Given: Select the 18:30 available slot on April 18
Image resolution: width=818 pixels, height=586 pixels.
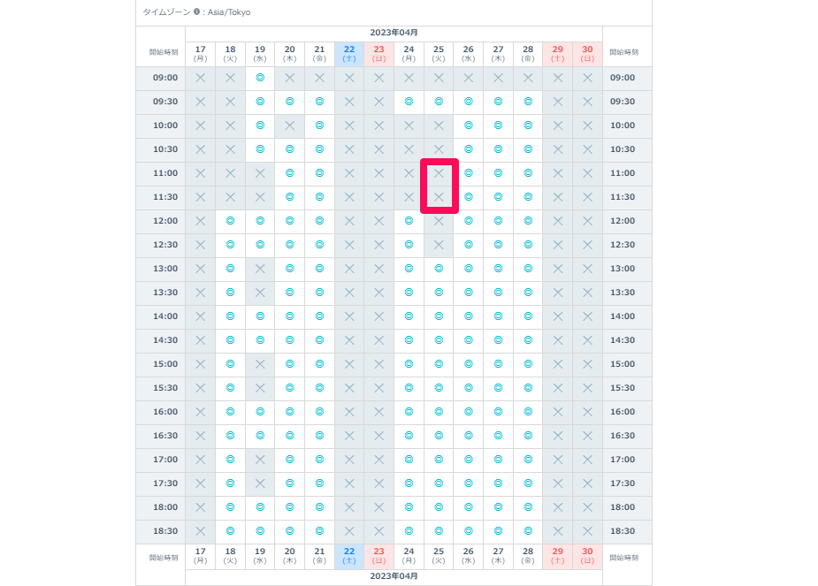Looking at the screenshot, I should 230,531.
